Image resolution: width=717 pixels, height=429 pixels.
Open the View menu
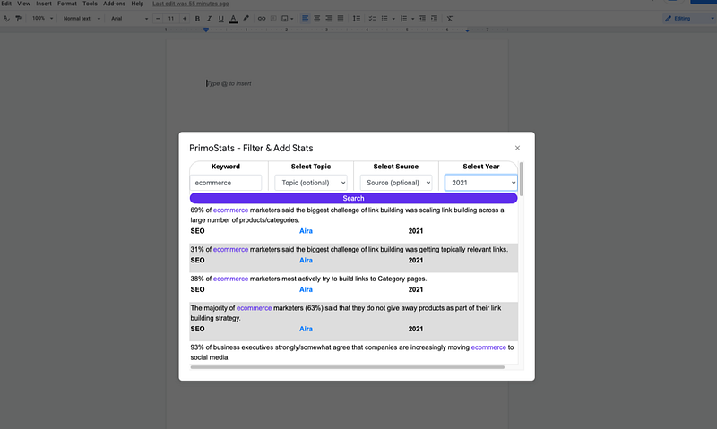(x=24, y=4)
